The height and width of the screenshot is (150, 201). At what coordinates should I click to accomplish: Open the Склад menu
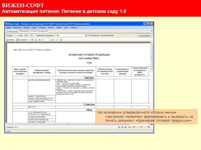[x=34, y=27]
